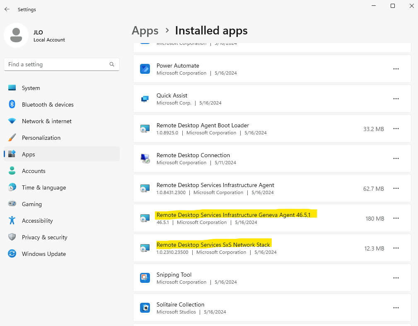This screenshot has width=418, height=326.
Task: Click version 1.0.8925.0 text
Action: pos(167,133)
